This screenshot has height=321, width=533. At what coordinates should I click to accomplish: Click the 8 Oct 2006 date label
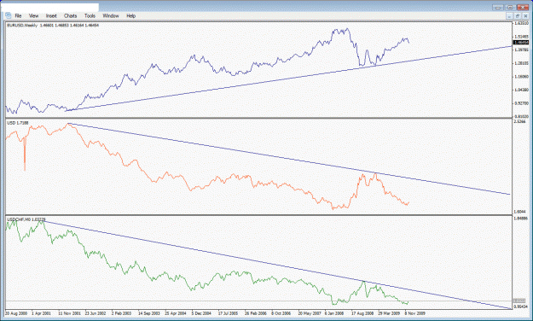point(281,313)
